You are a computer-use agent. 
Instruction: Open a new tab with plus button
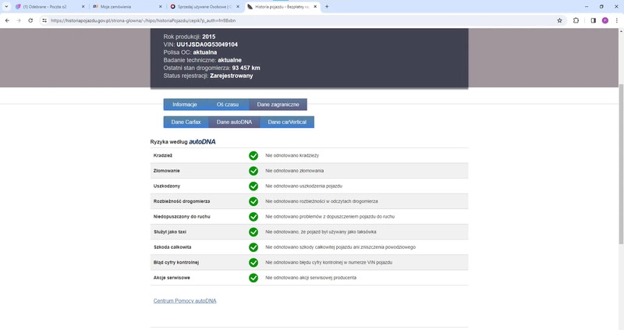pos(327,7)
